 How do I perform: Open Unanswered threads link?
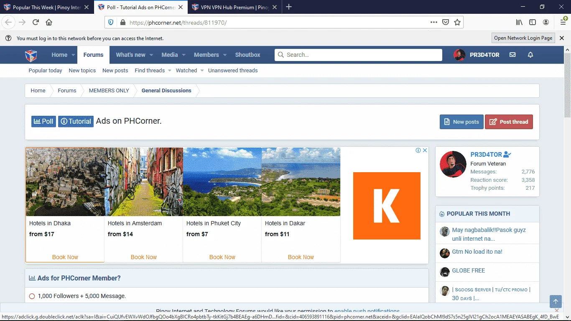pyautogui.click(x=233, y=71)
